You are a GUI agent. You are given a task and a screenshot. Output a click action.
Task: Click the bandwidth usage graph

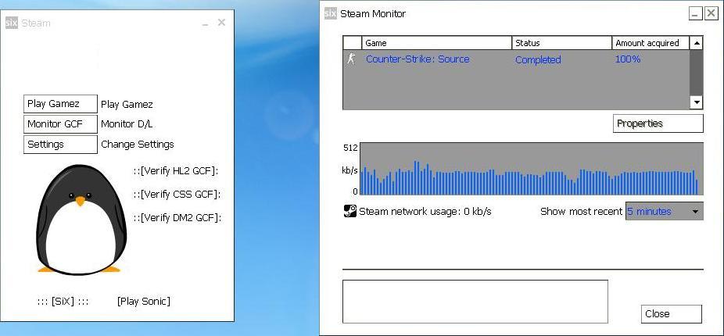pyautogui.click(x=532, y=169)
